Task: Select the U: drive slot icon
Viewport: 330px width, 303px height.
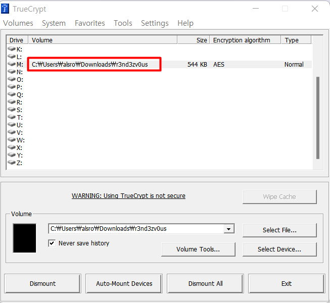Action: coord(12,125)
